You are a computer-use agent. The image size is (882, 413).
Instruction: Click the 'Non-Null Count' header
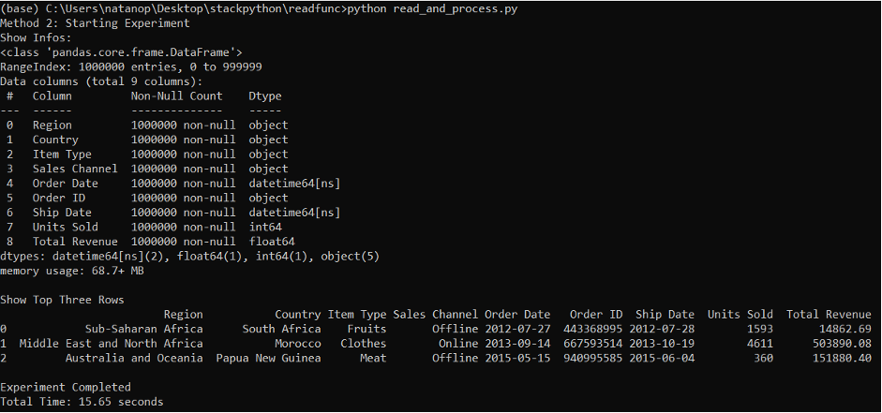click(x=176, y=96)
